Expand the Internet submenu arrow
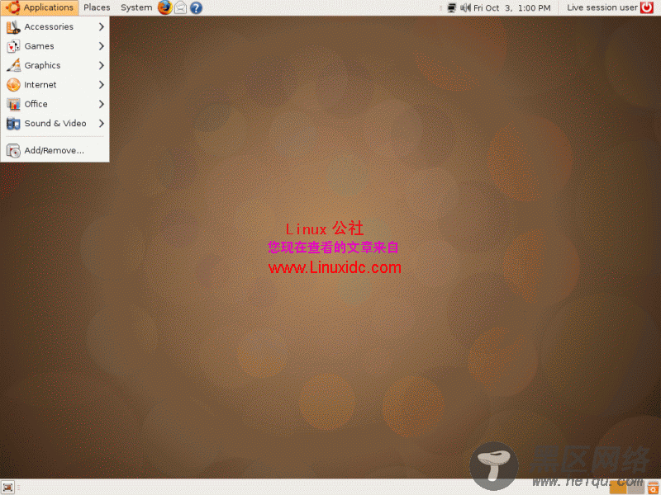This screenshot has height=495, width=661. tap(101, 85)
